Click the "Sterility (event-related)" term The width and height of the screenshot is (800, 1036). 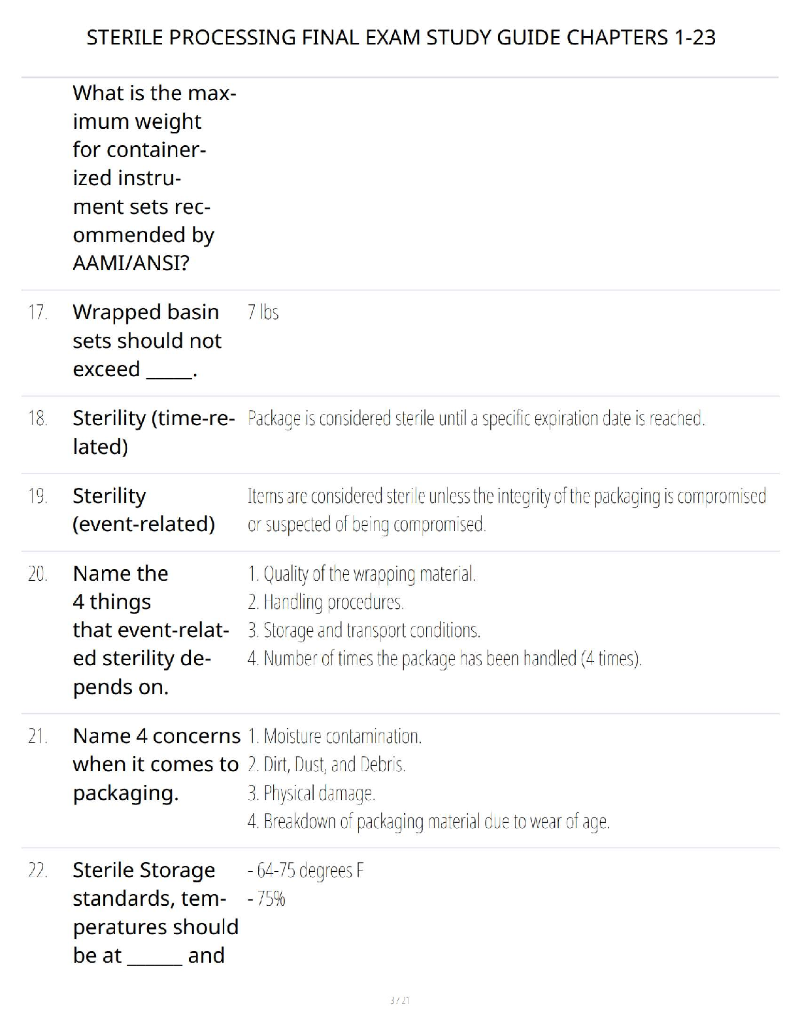tap(144, 509)
